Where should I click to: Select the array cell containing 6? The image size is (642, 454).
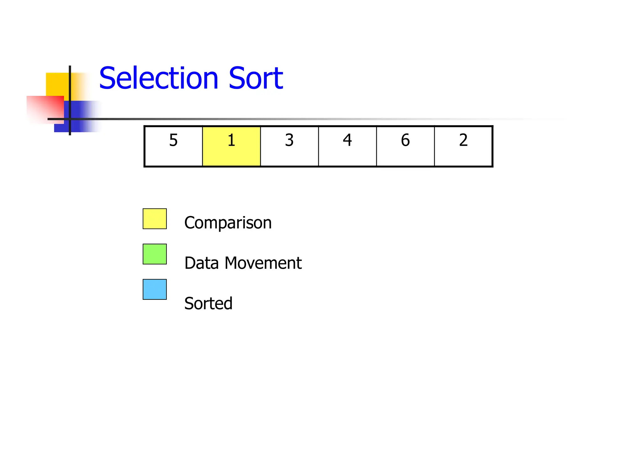(x=405, y=146)
